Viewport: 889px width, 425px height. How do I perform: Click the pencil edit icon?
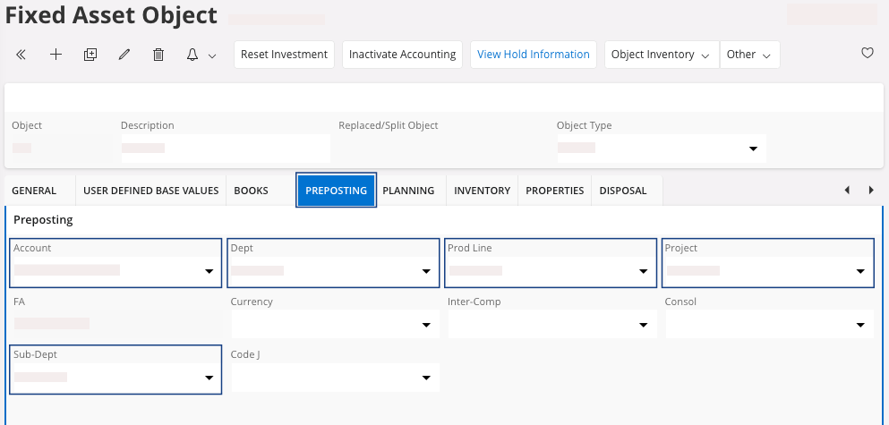click(x=124, y=55)
